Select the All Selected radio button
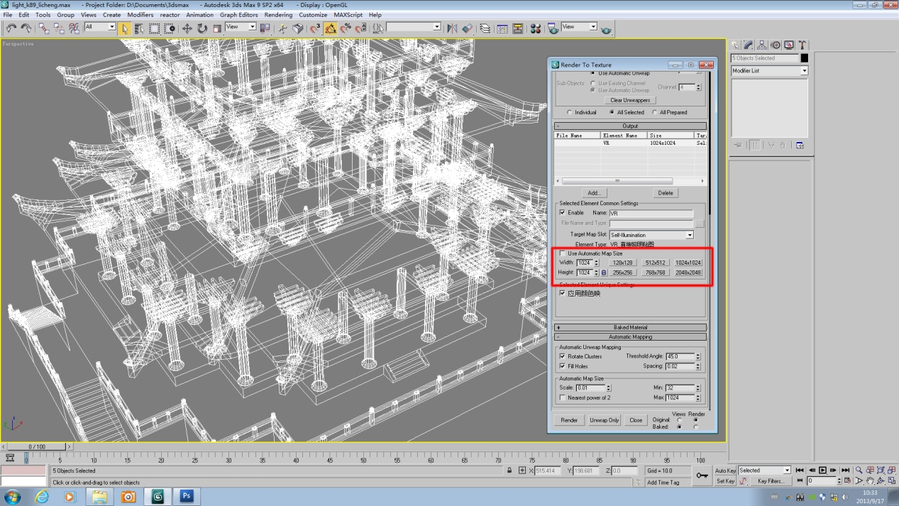The height and width of the screenshot is (506, 899). click(x=612, y=112)
